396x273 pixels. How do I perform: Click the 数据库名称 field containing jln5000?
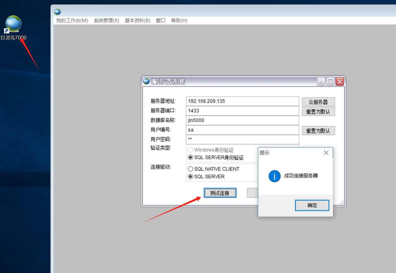pos(242,120)
